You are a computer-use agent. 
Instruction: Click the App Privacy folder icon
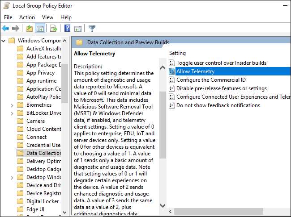click(x=20, y=73)
